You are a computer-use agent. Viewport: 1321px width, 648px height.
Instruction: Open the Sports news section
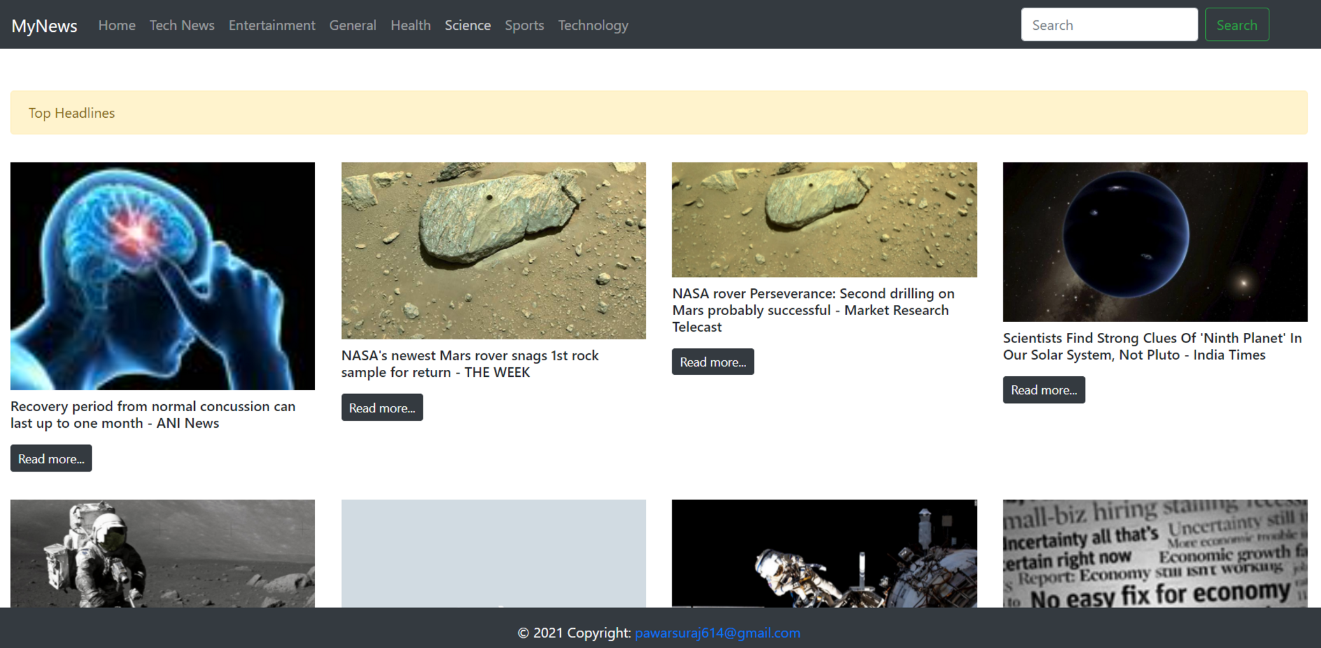[524, 25]
